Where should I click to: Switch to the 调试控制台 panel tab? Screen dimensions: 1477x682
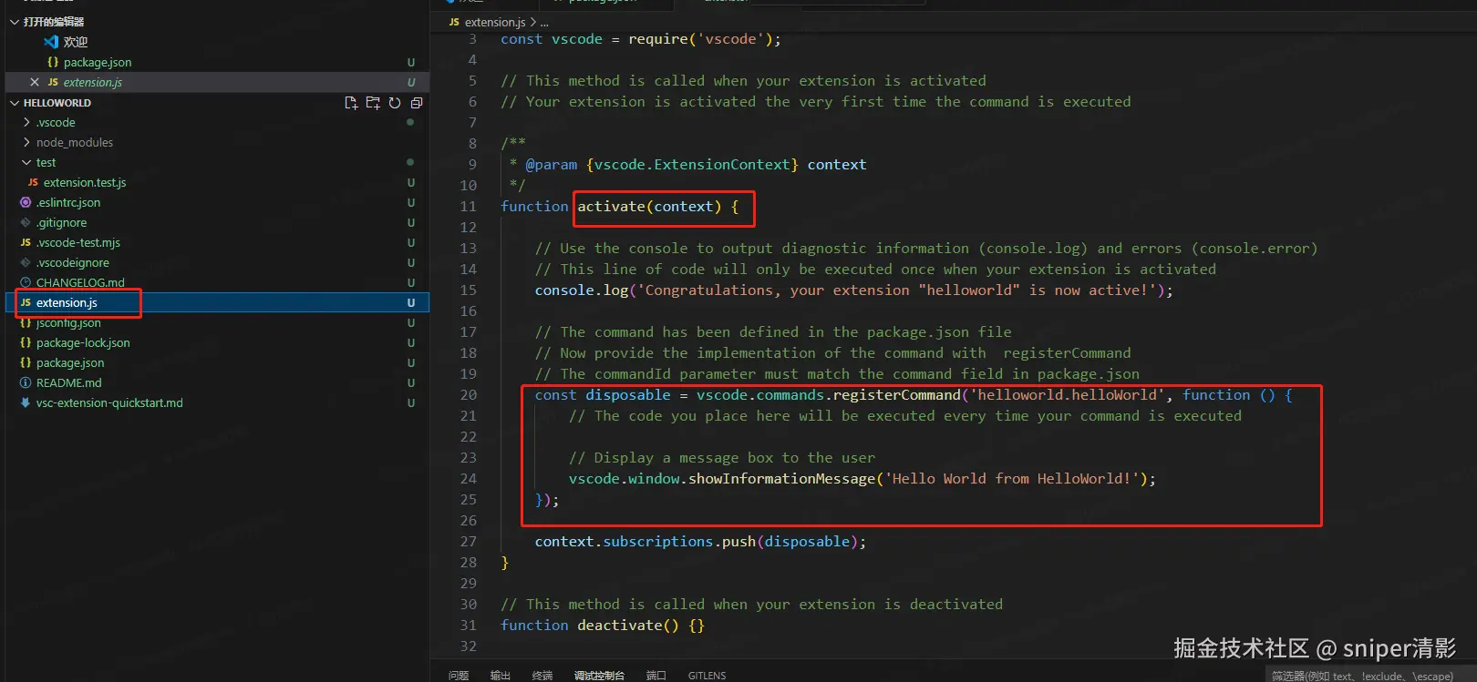pos(599,676)
